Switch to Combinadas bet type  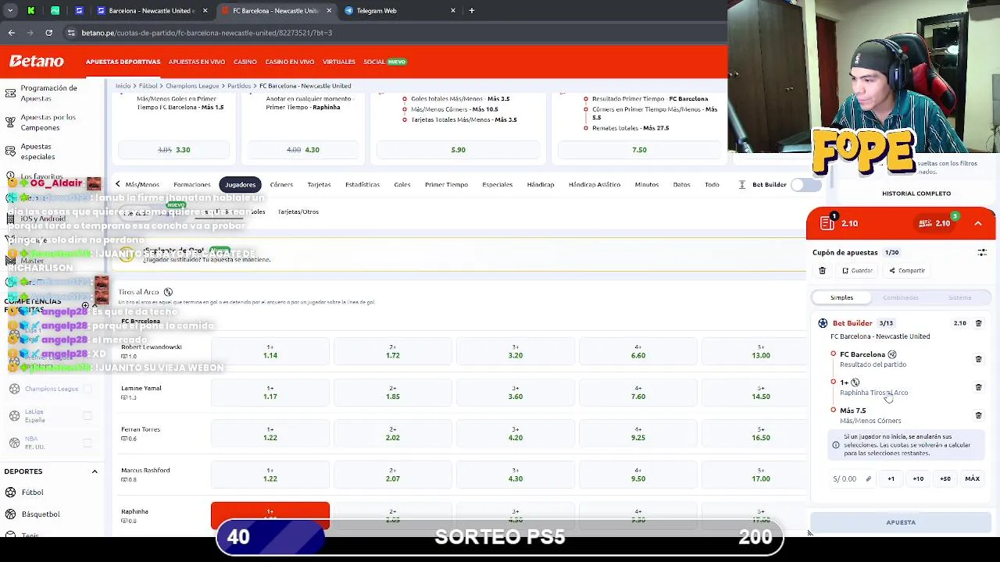(900, 297)
